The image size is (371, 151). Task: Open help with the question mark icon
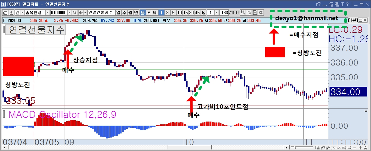(347, 4)
